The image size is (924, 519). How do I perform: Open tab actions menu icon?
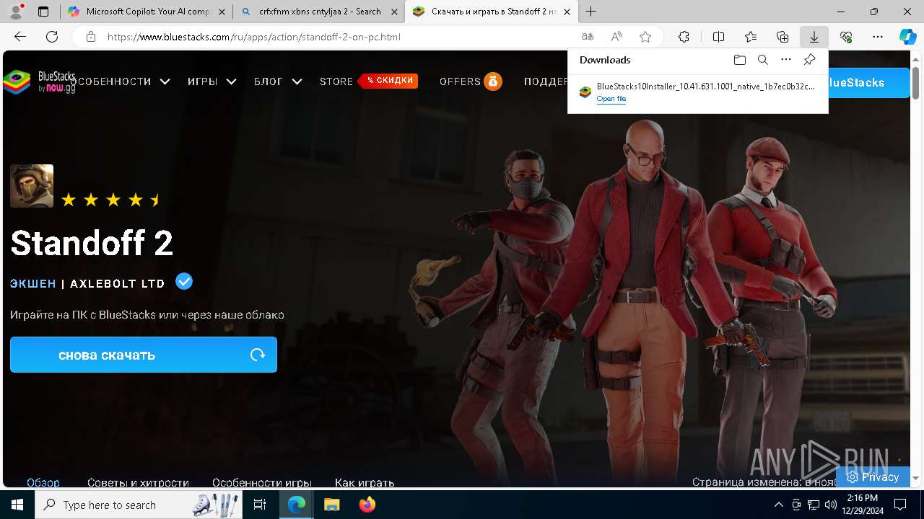43,12
